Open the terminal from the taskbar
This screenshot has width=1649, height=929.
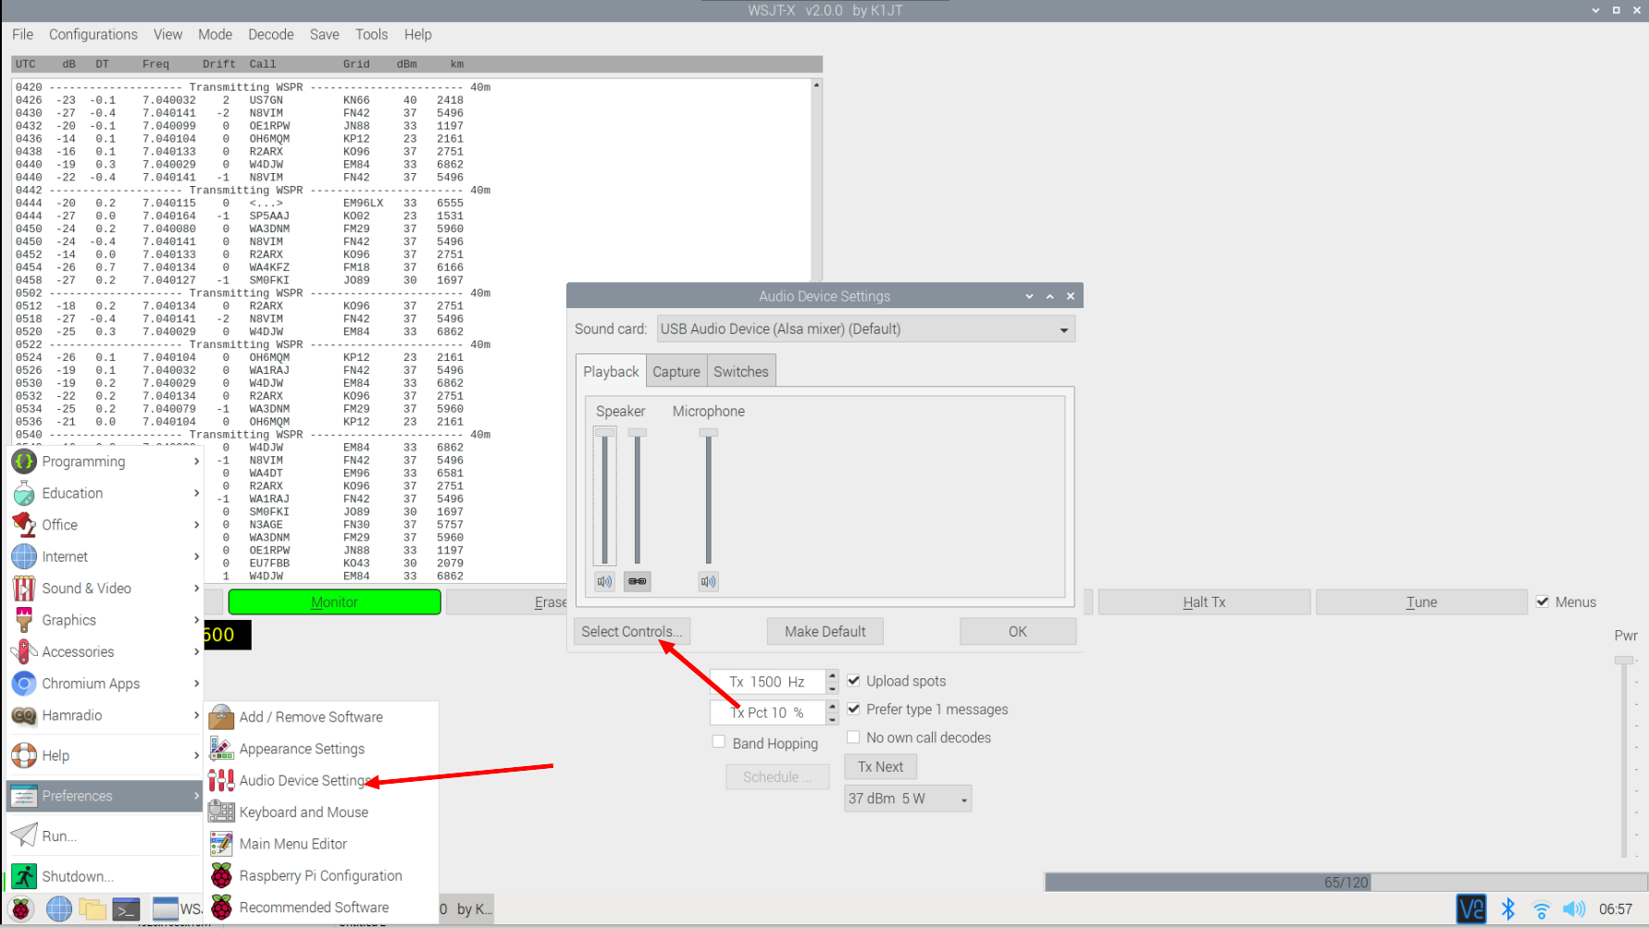[x=126, y=910]
